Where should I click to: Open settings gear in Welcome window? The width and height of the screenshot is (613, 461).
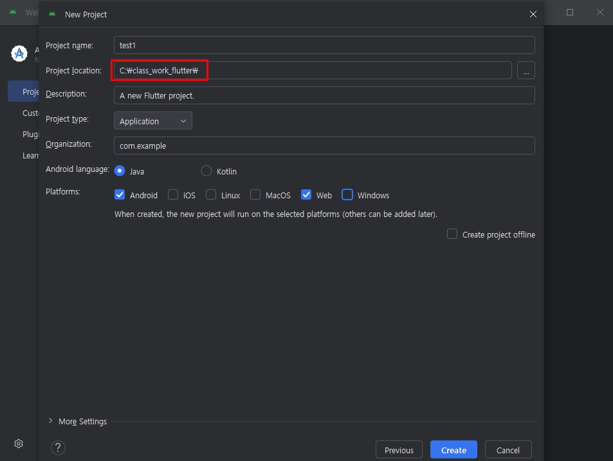click(19, 444)
